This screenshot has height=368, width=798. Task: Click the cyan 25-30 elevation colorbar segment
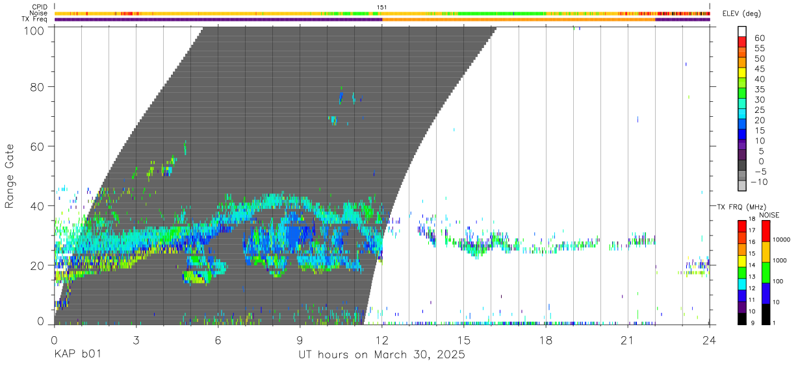click(x=743, y=104)
